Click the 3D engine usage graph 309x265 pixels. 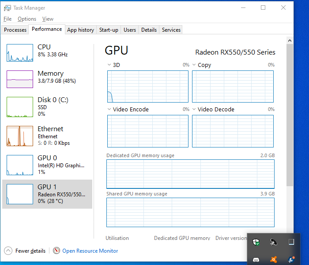pos(148,86)
